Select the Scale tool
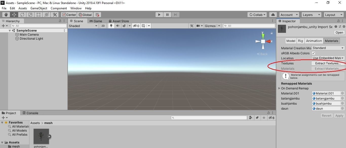 click(x=30, y=15)
